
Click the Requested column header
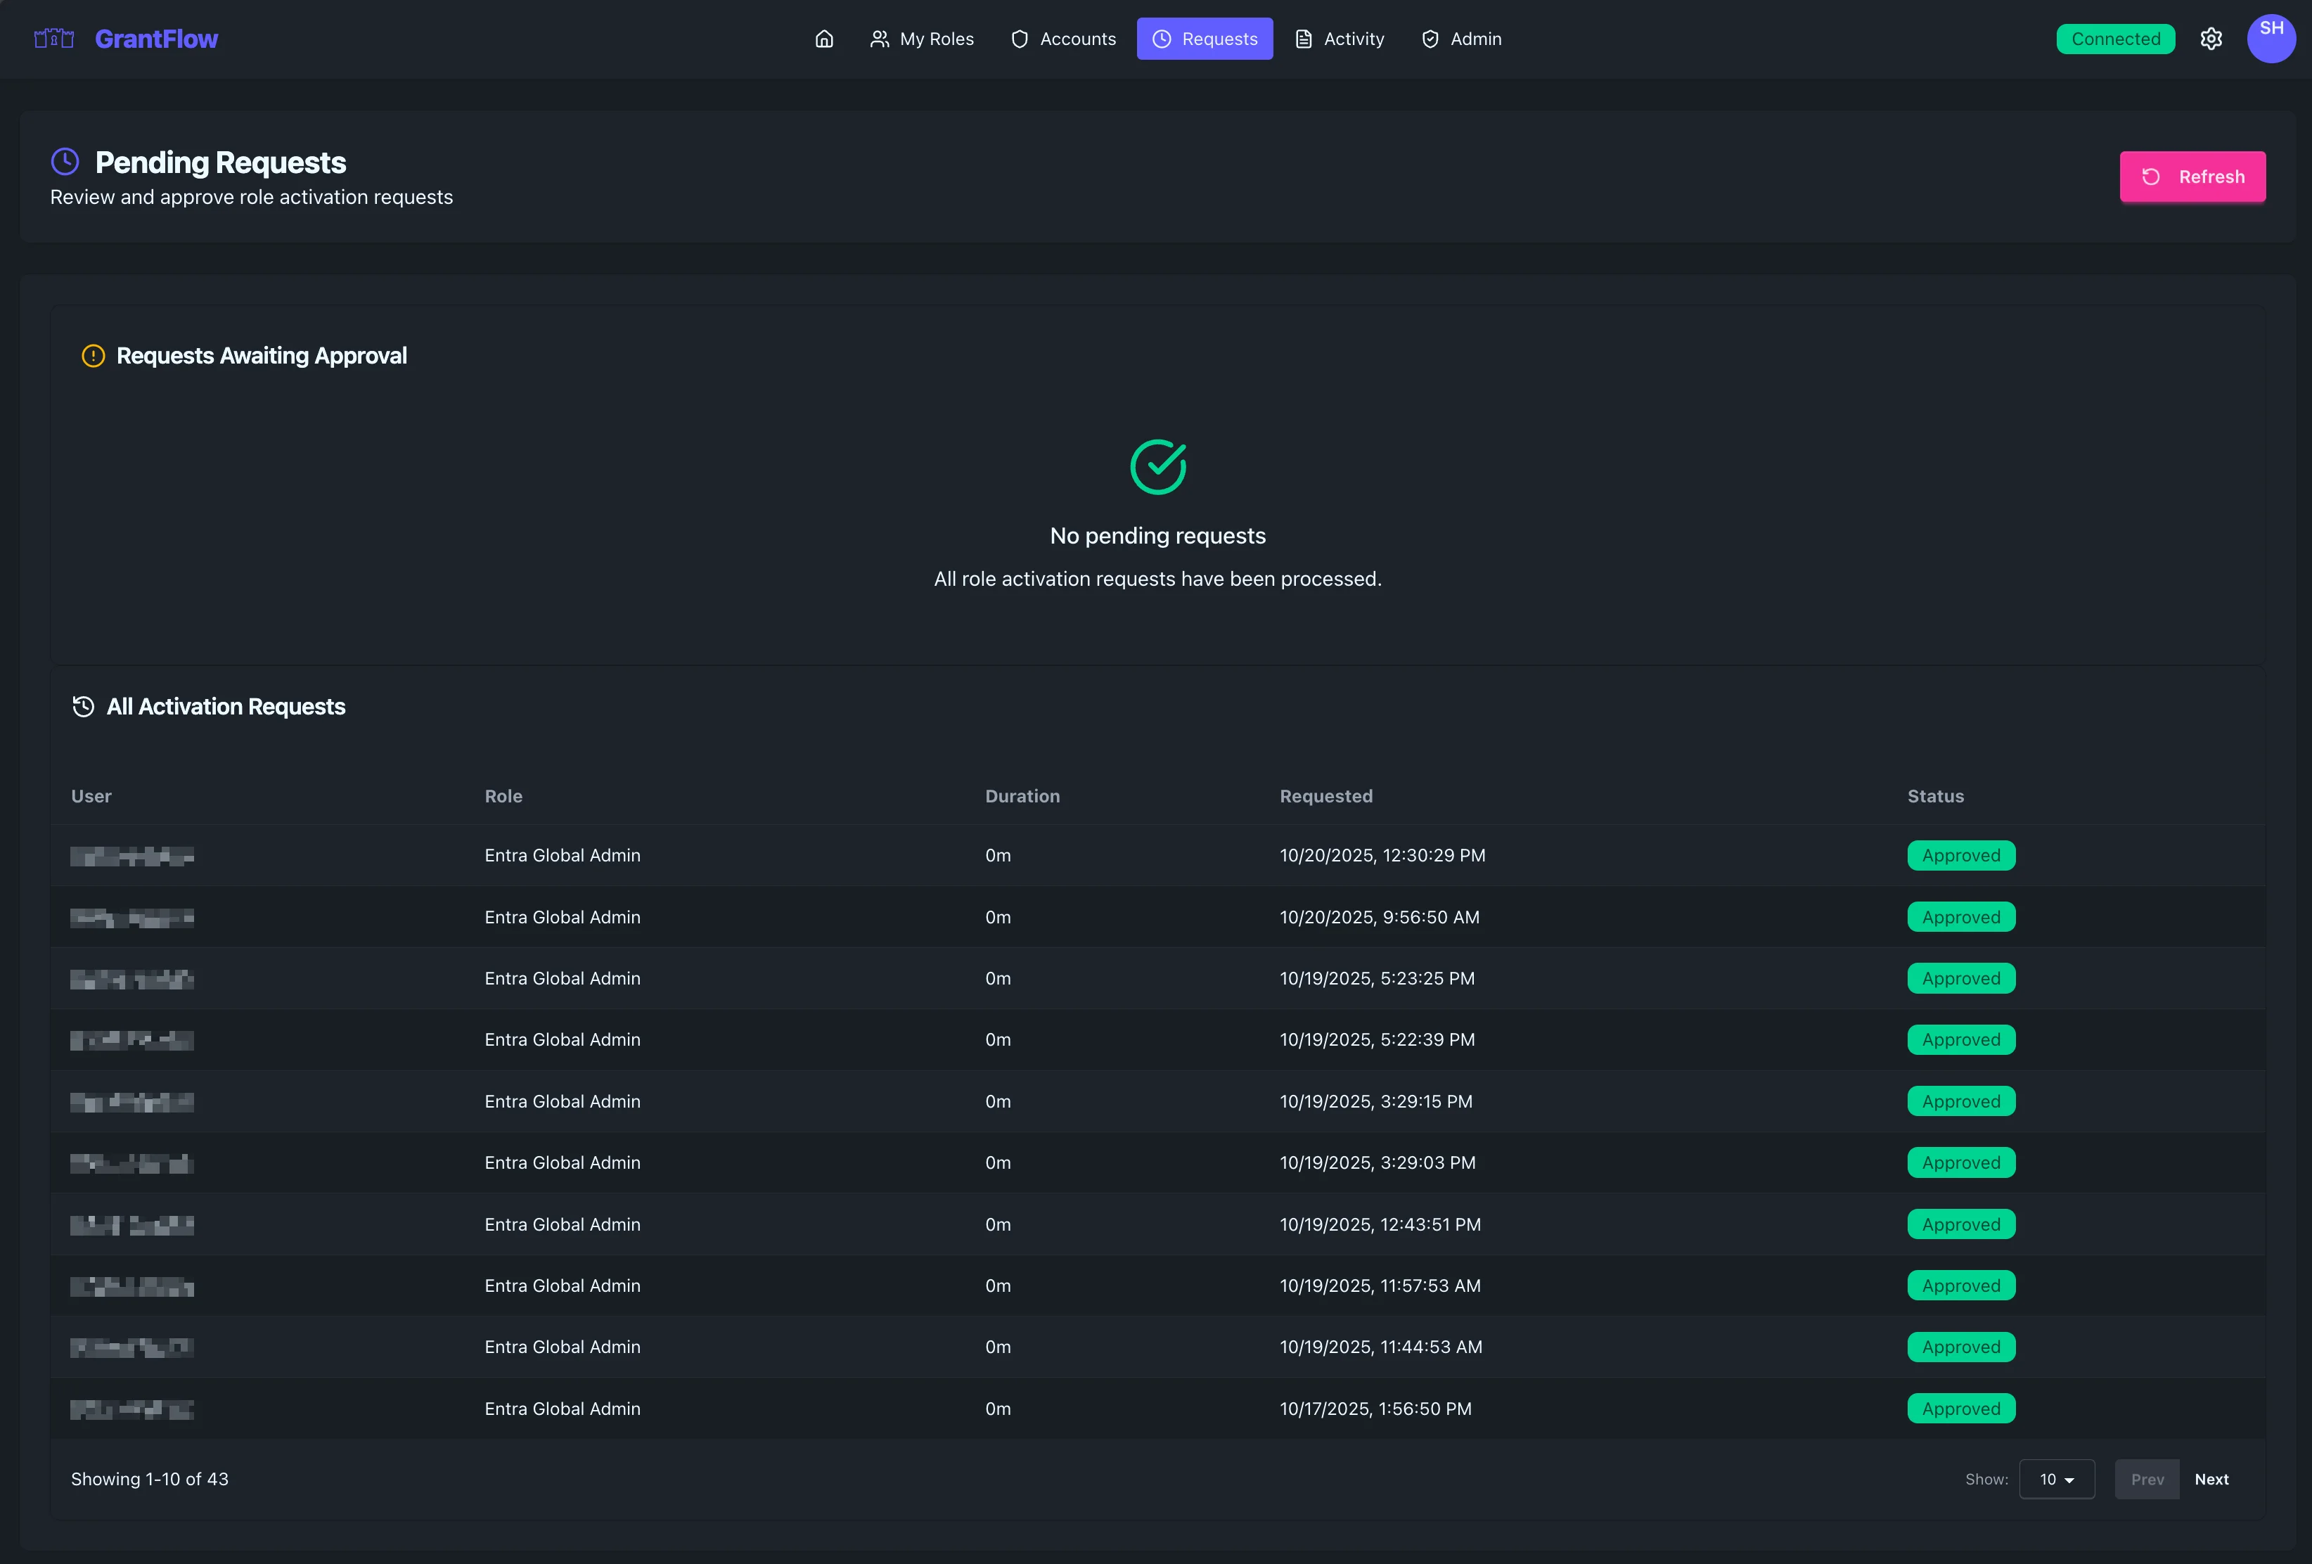[x=1325, y=796]
